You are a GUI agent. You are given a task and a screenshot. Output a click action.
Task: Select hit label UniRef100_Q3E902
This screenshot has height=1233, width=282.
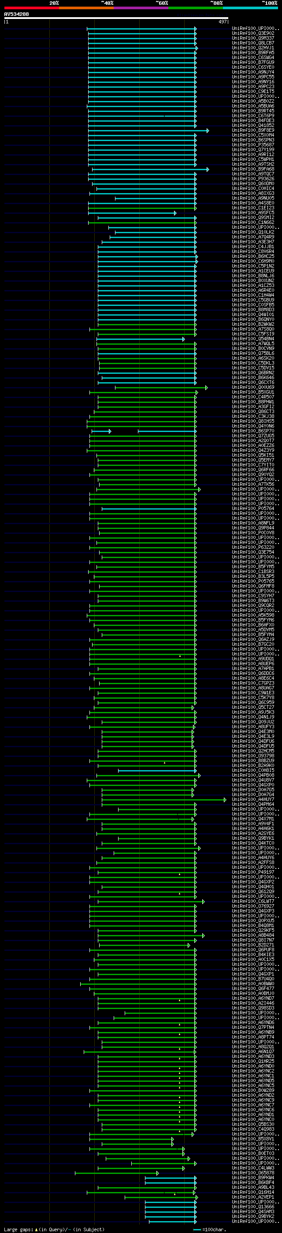(253, 34)
